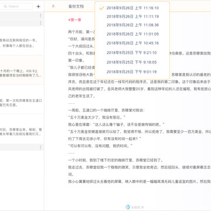Click paragraph starting 一个小时前，我到了楼下
This screenshot has height=211, width=211.
tap(115, 160)
